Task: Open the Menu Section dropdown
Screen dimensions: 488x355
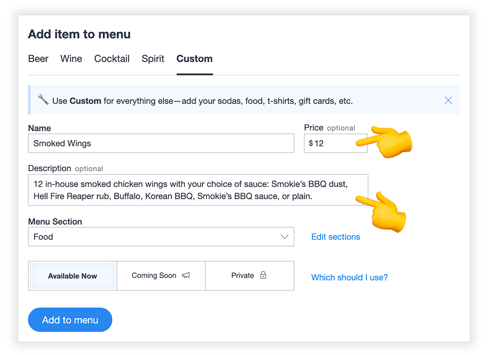Action: [x=161, y=237]
